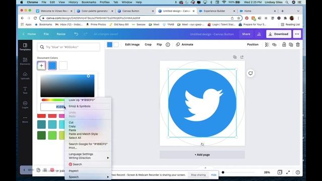Click the Share button
The width and height of the screenshot is (322, 181).
click(x=246, y=34)
